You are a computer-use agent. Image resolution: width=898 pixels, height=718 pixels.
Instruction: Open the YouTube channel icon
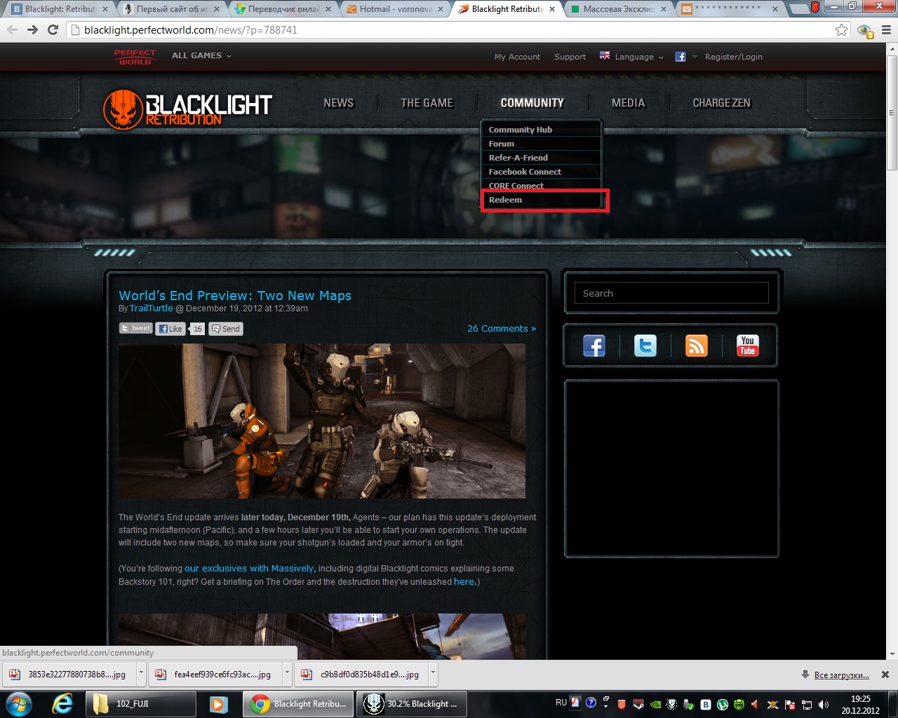(x=747, y=346)
